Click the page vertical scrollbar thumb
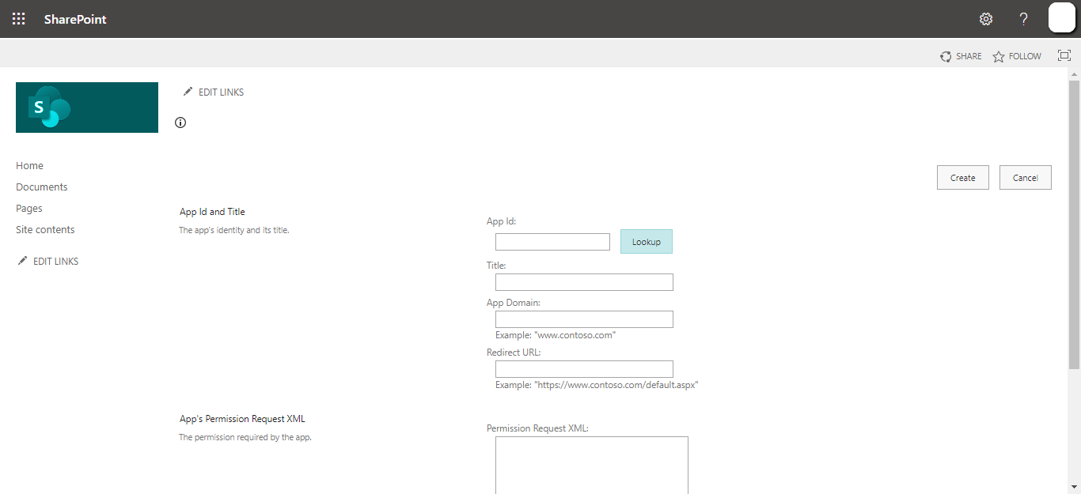Screen dimensions: 1081x494 pyautogui.click(x=1074, y=224)
